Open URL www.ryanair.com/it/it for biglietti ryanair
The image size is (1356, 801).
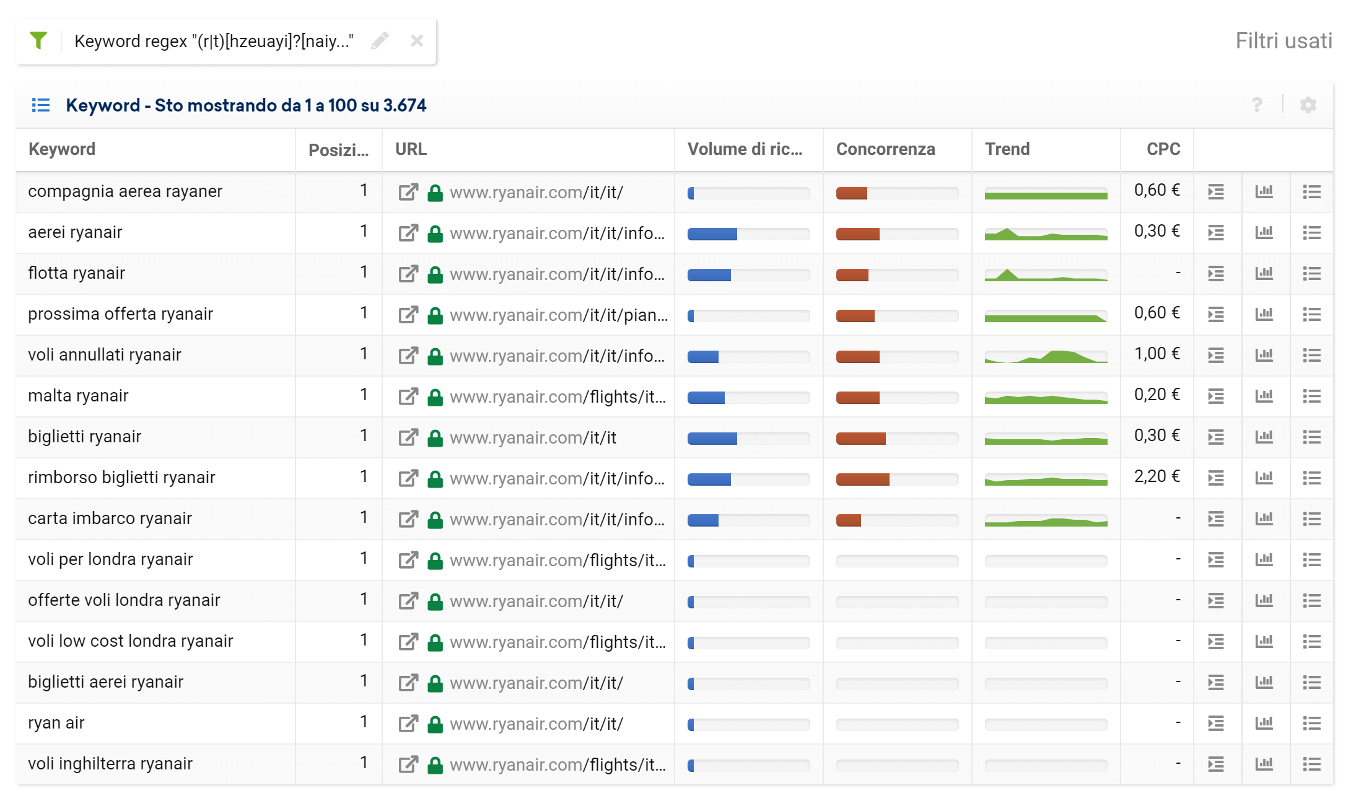point(533,438)
